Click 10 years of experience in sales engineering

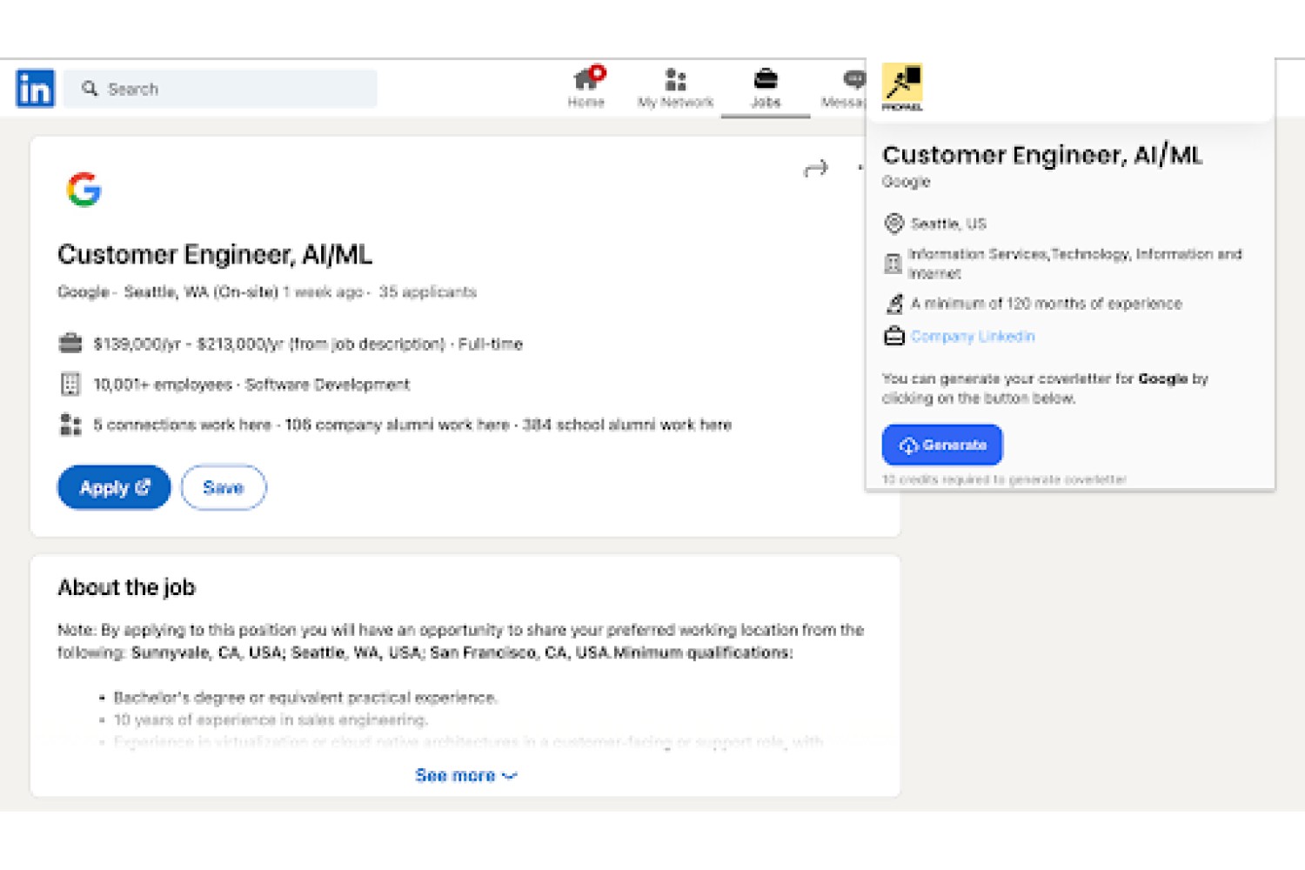tap(271, 719)
